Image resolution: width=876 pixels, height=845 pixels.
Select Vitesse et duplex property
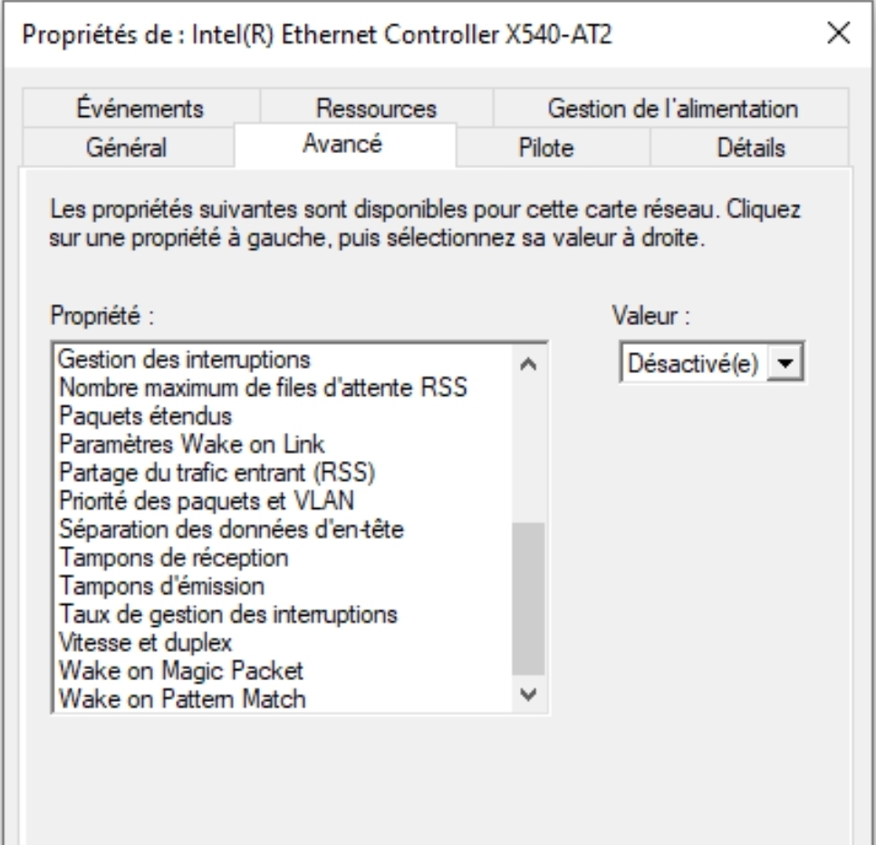(x=145, y=642)
